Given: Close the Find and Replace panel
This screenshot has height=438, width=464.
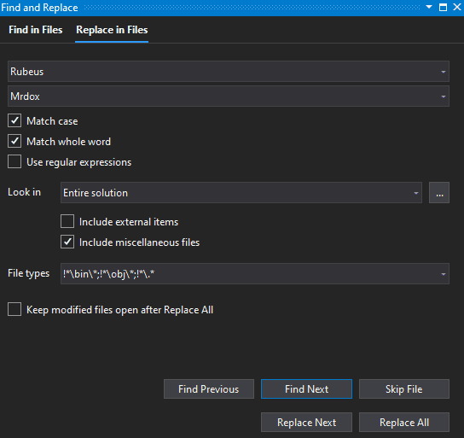Looking at the screenshot, I should tap(457, 7).
